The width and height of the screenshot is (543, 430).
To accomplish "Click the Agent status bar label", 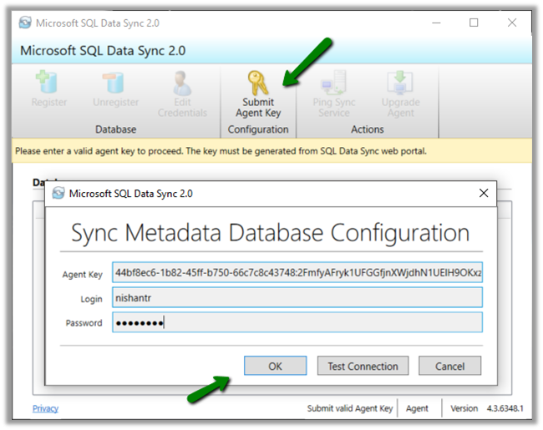I will (417, 408).
